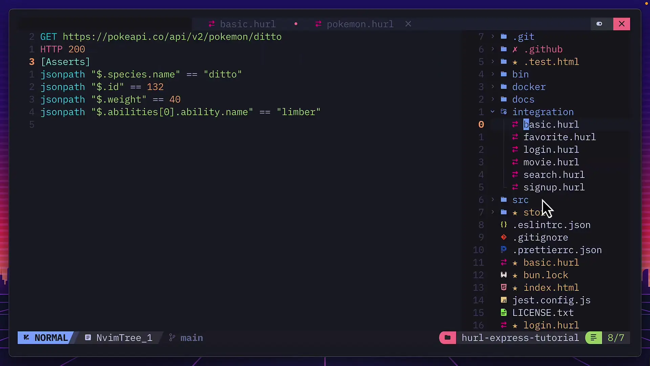Click the open folder icon beside integration
The image size is (650, 366).
tap(504, 112)
